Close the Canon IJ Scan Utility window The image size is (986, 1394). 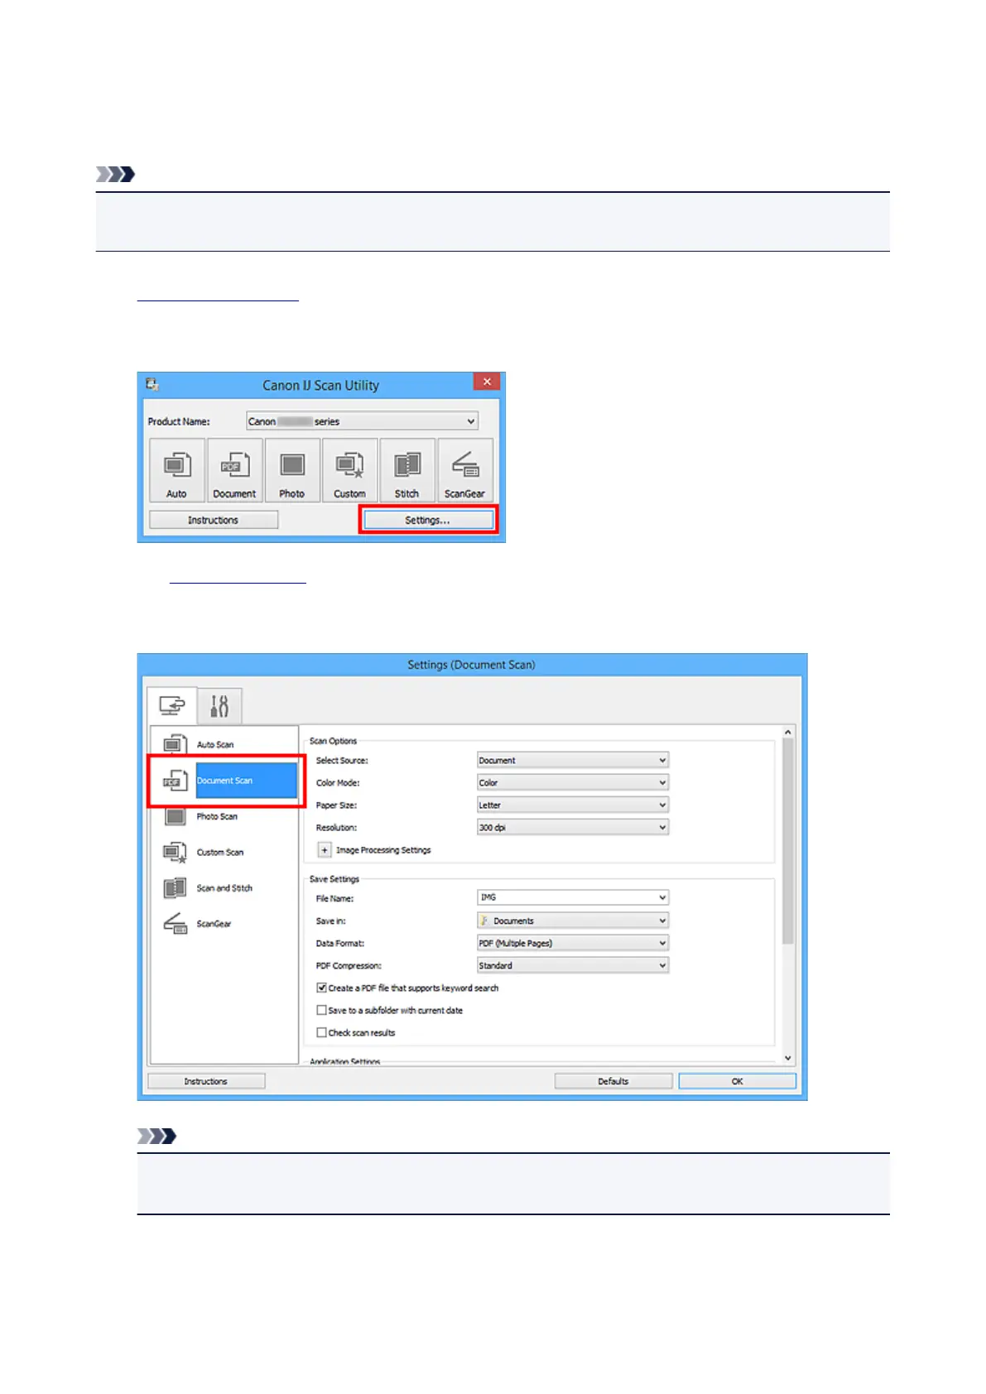487,382
